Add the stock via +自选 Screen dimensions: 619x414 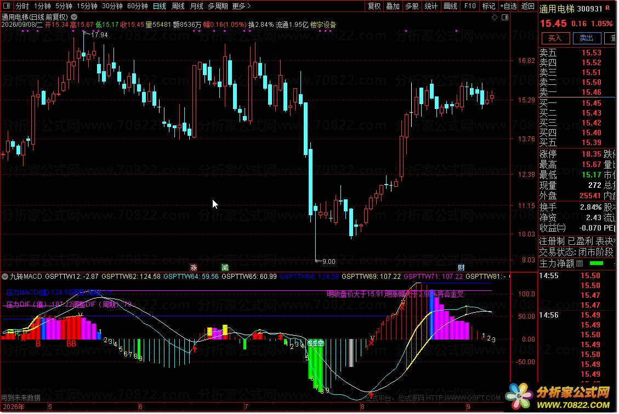pos(508,6)
